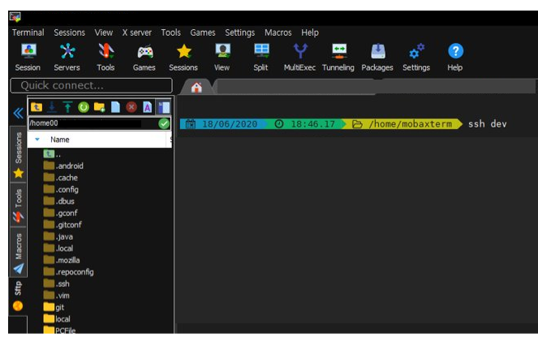
Task: Click the MobaXterm title bar icon
Action: pos(15,17)
